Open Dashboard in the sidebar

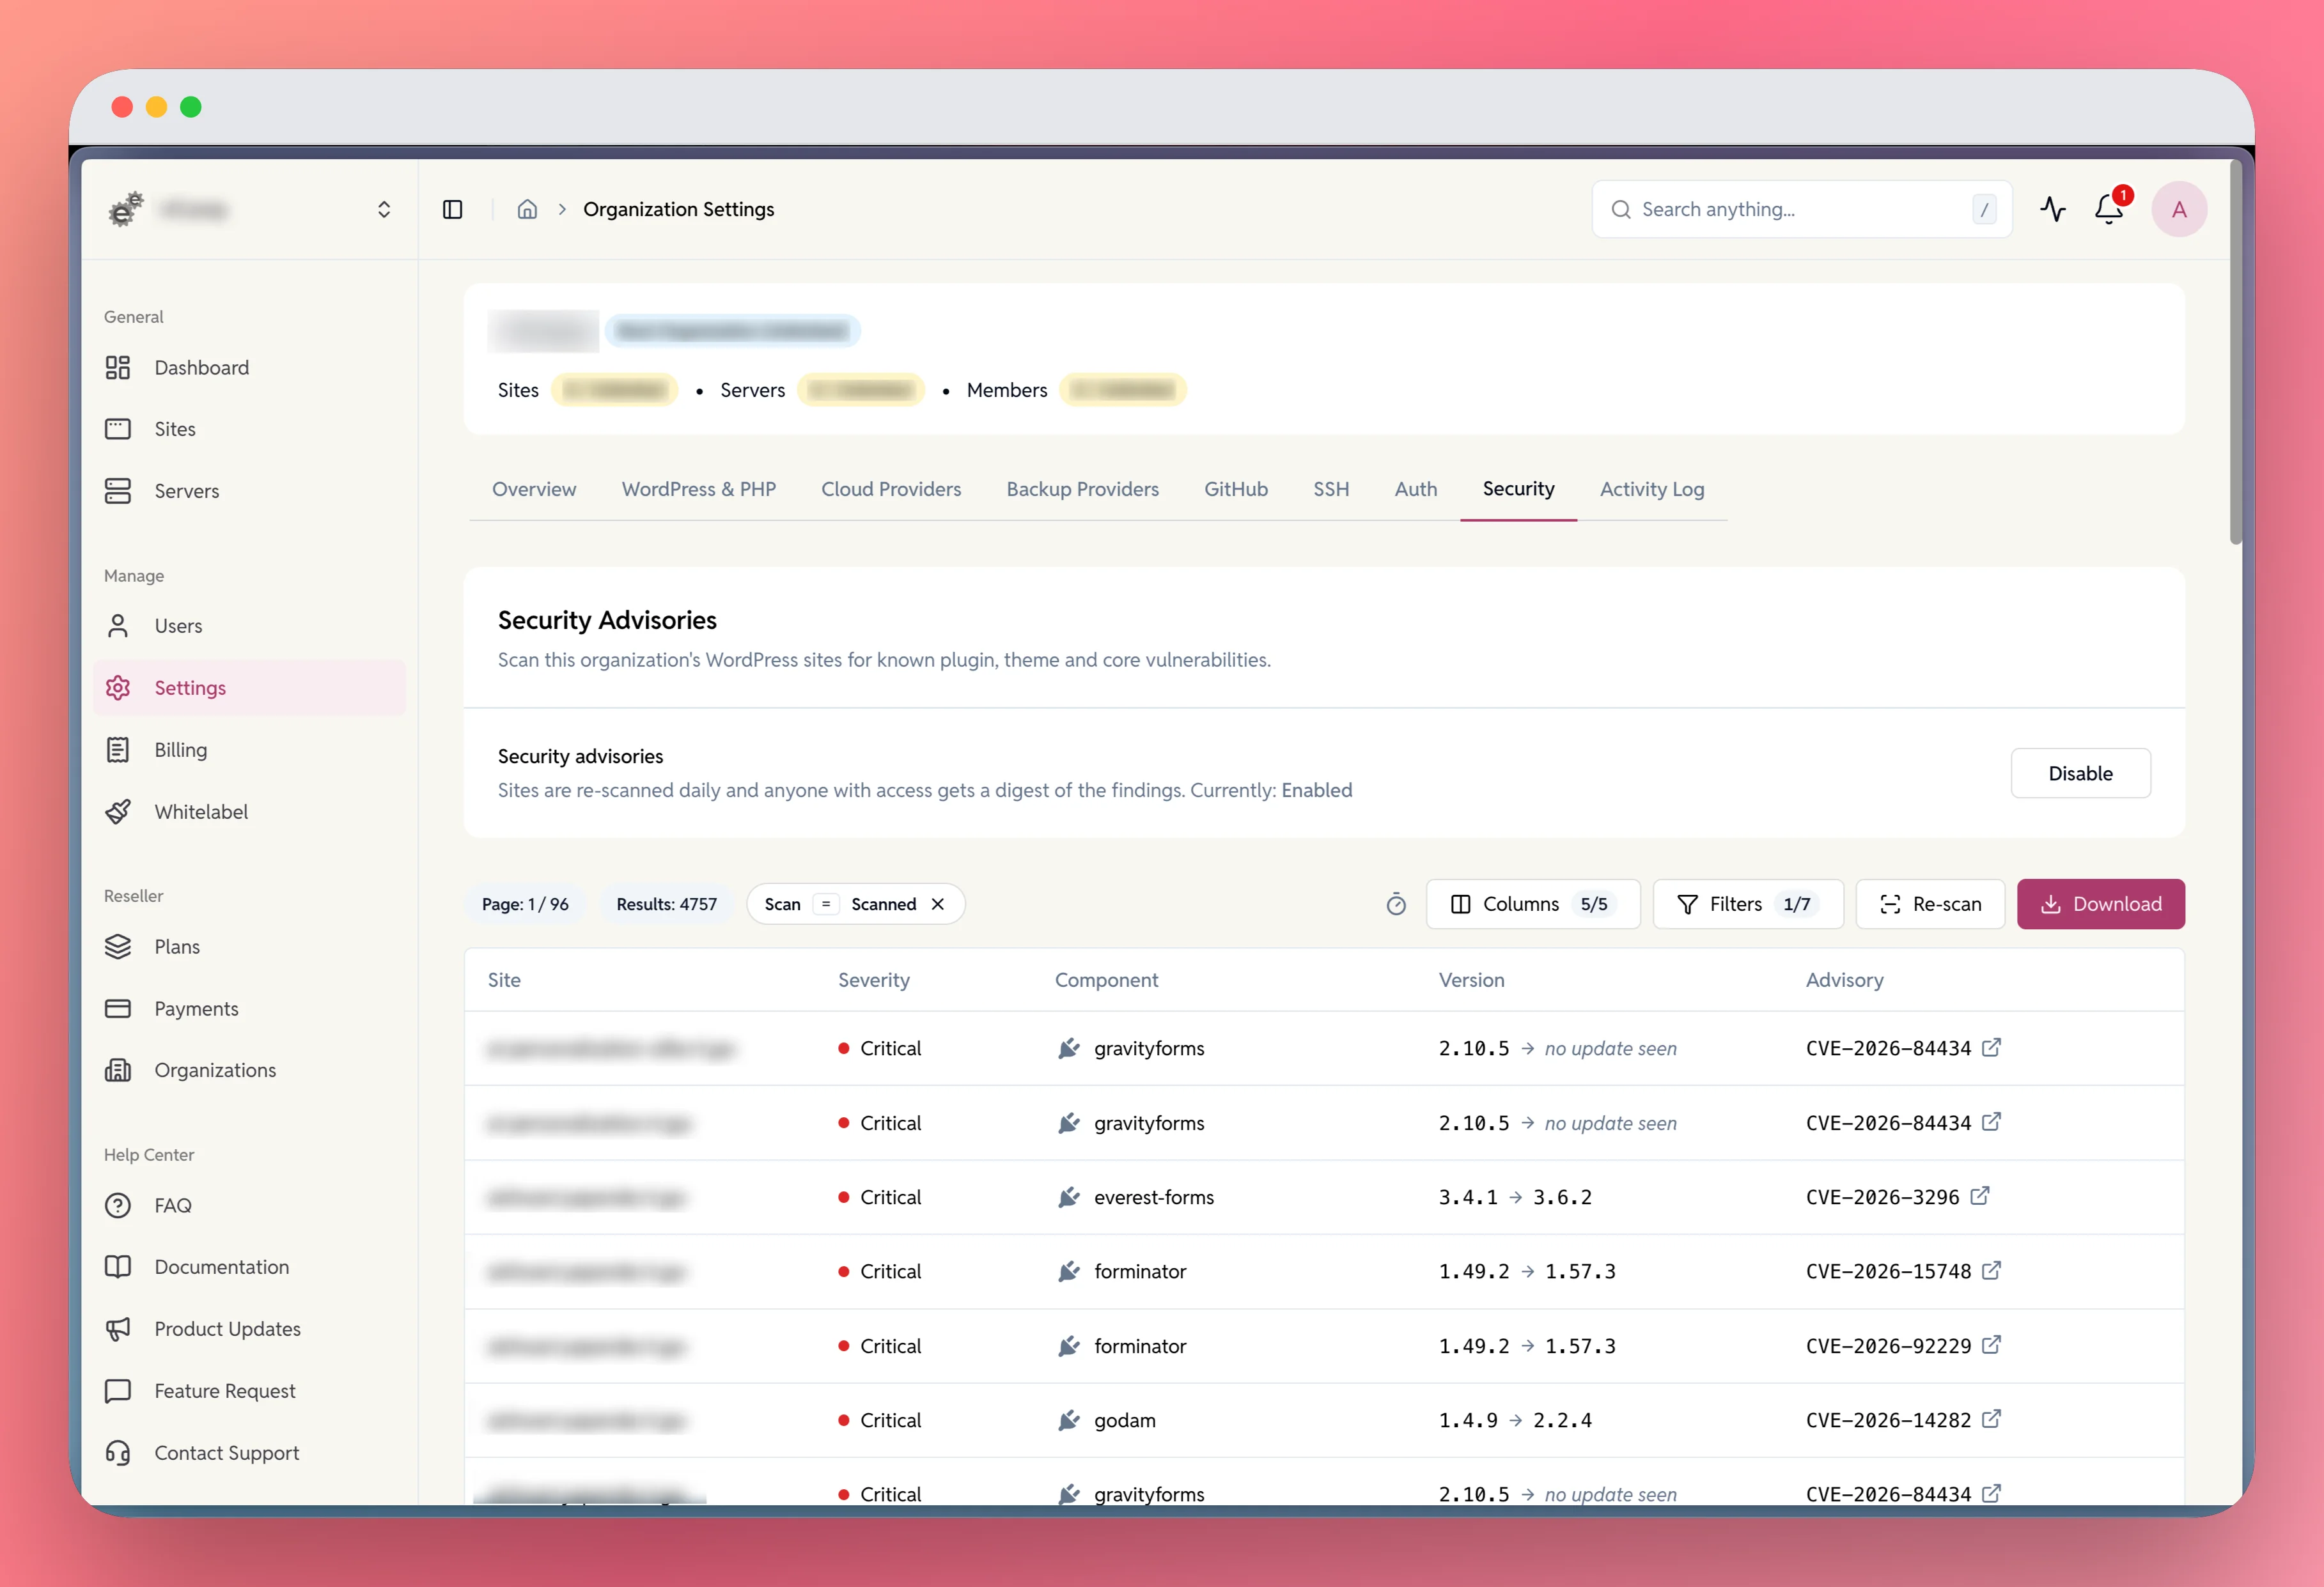point(250,368)
